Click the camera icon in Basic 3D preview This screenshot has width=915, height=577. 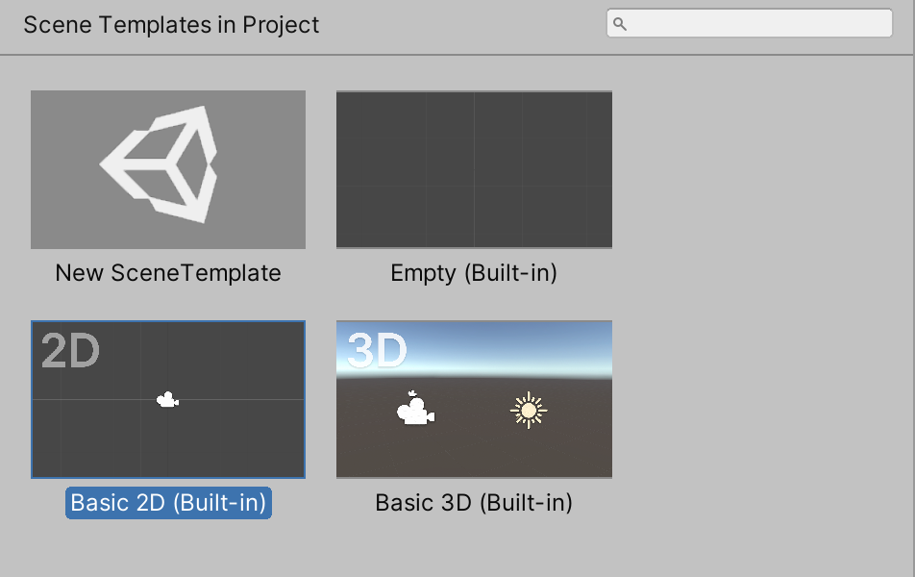[415, 412]
